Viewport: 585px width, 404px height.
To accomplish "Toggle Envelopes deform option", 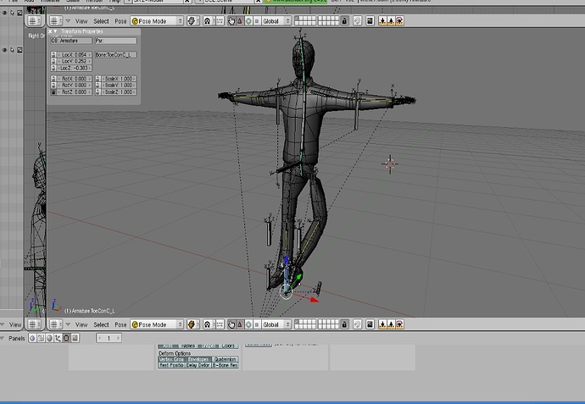I will (x=198, y=359).
